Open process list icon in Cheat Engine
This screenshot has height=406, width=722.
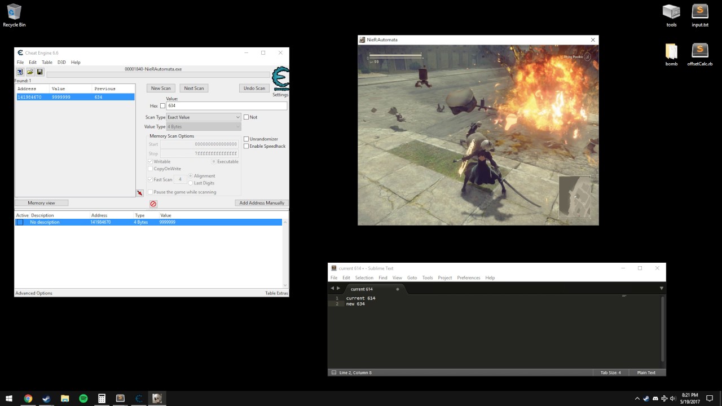point(20,72)
